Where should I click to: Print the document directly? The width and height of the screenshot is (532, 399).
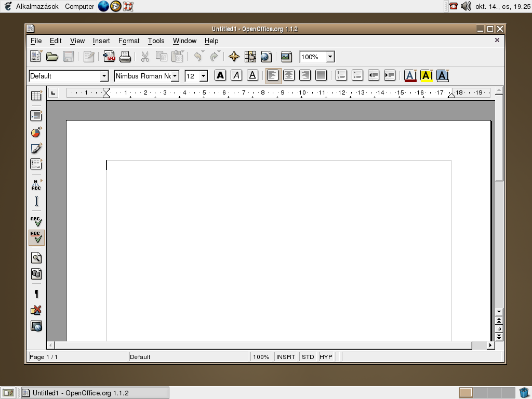click(125, 56)
